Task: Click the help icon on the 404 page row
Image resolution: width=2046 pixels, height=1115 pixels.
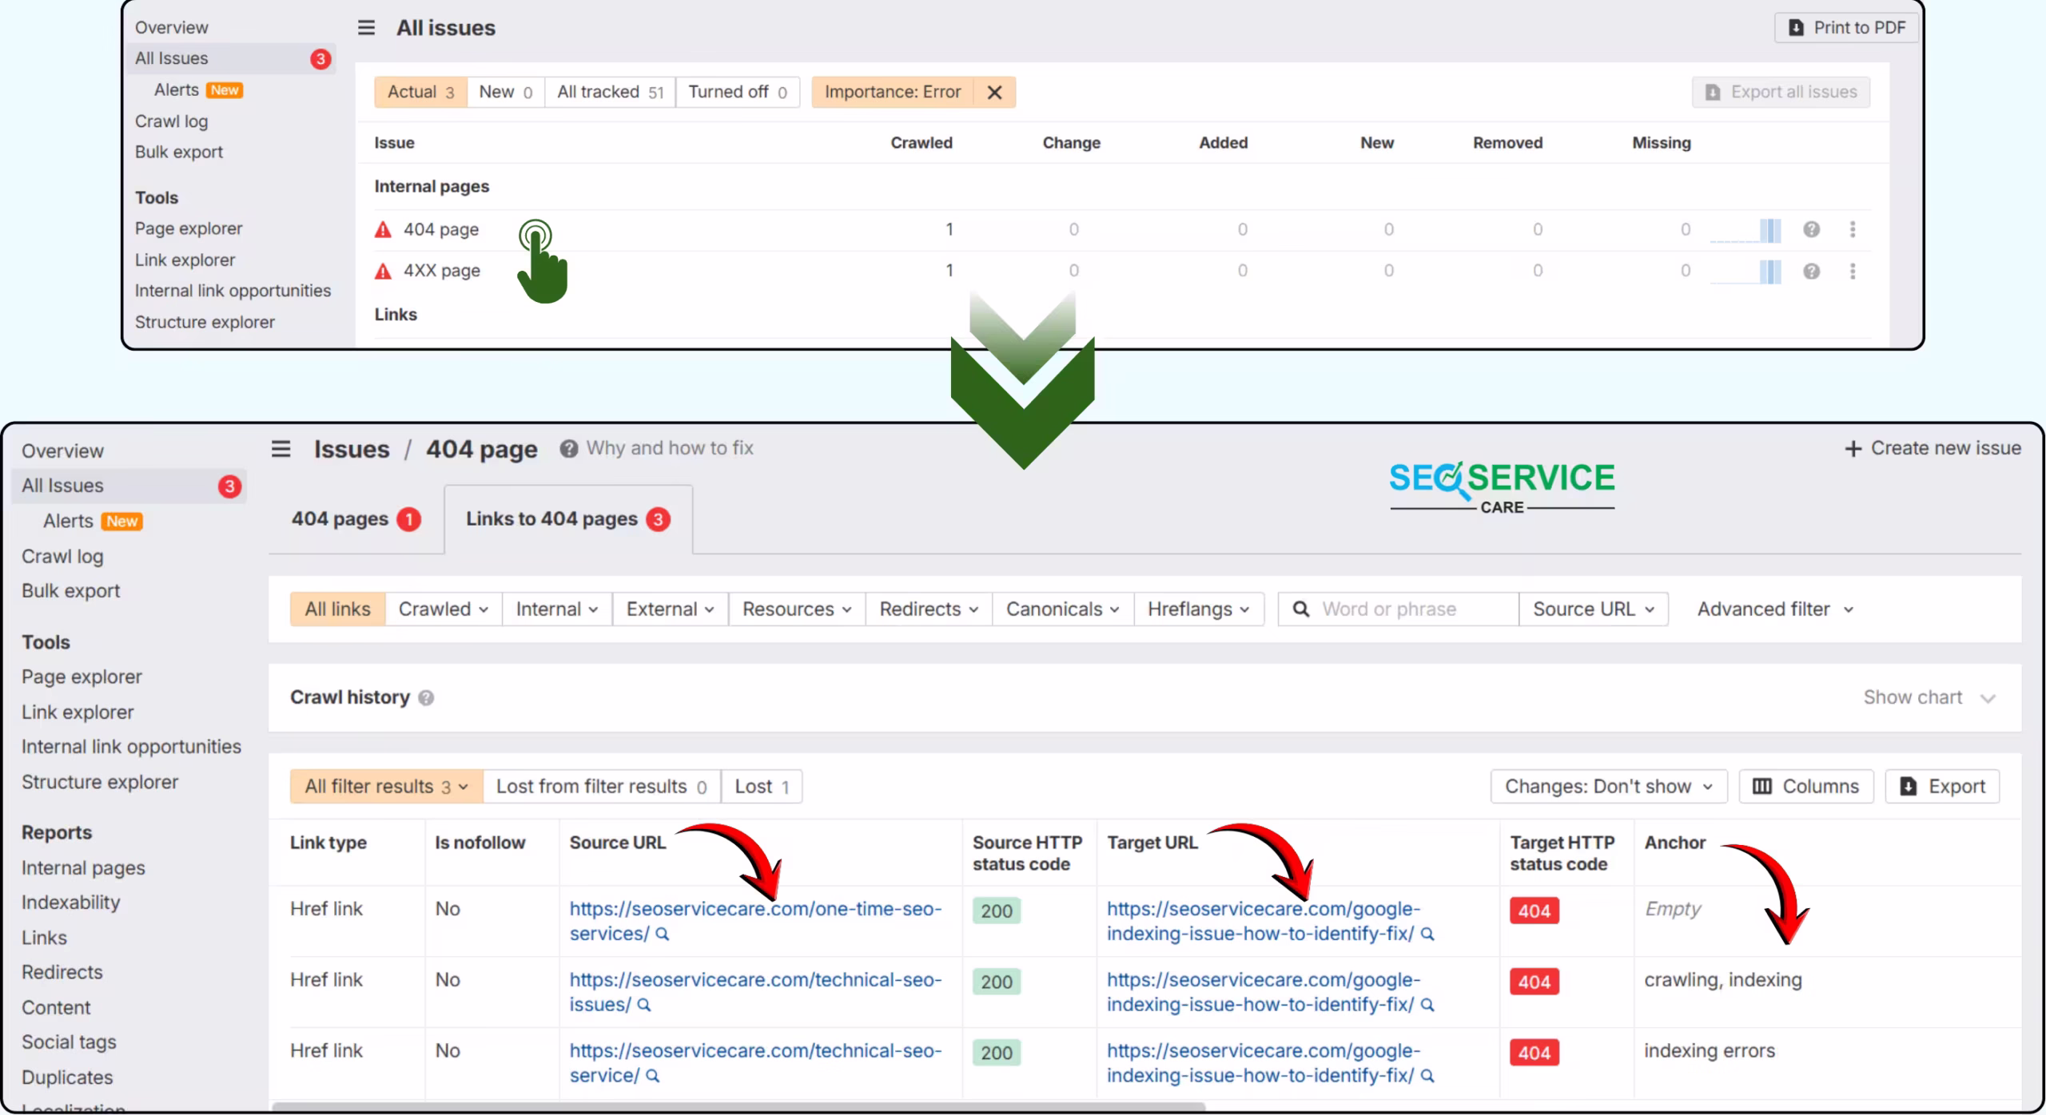Action: click(x=1811, y=229)
